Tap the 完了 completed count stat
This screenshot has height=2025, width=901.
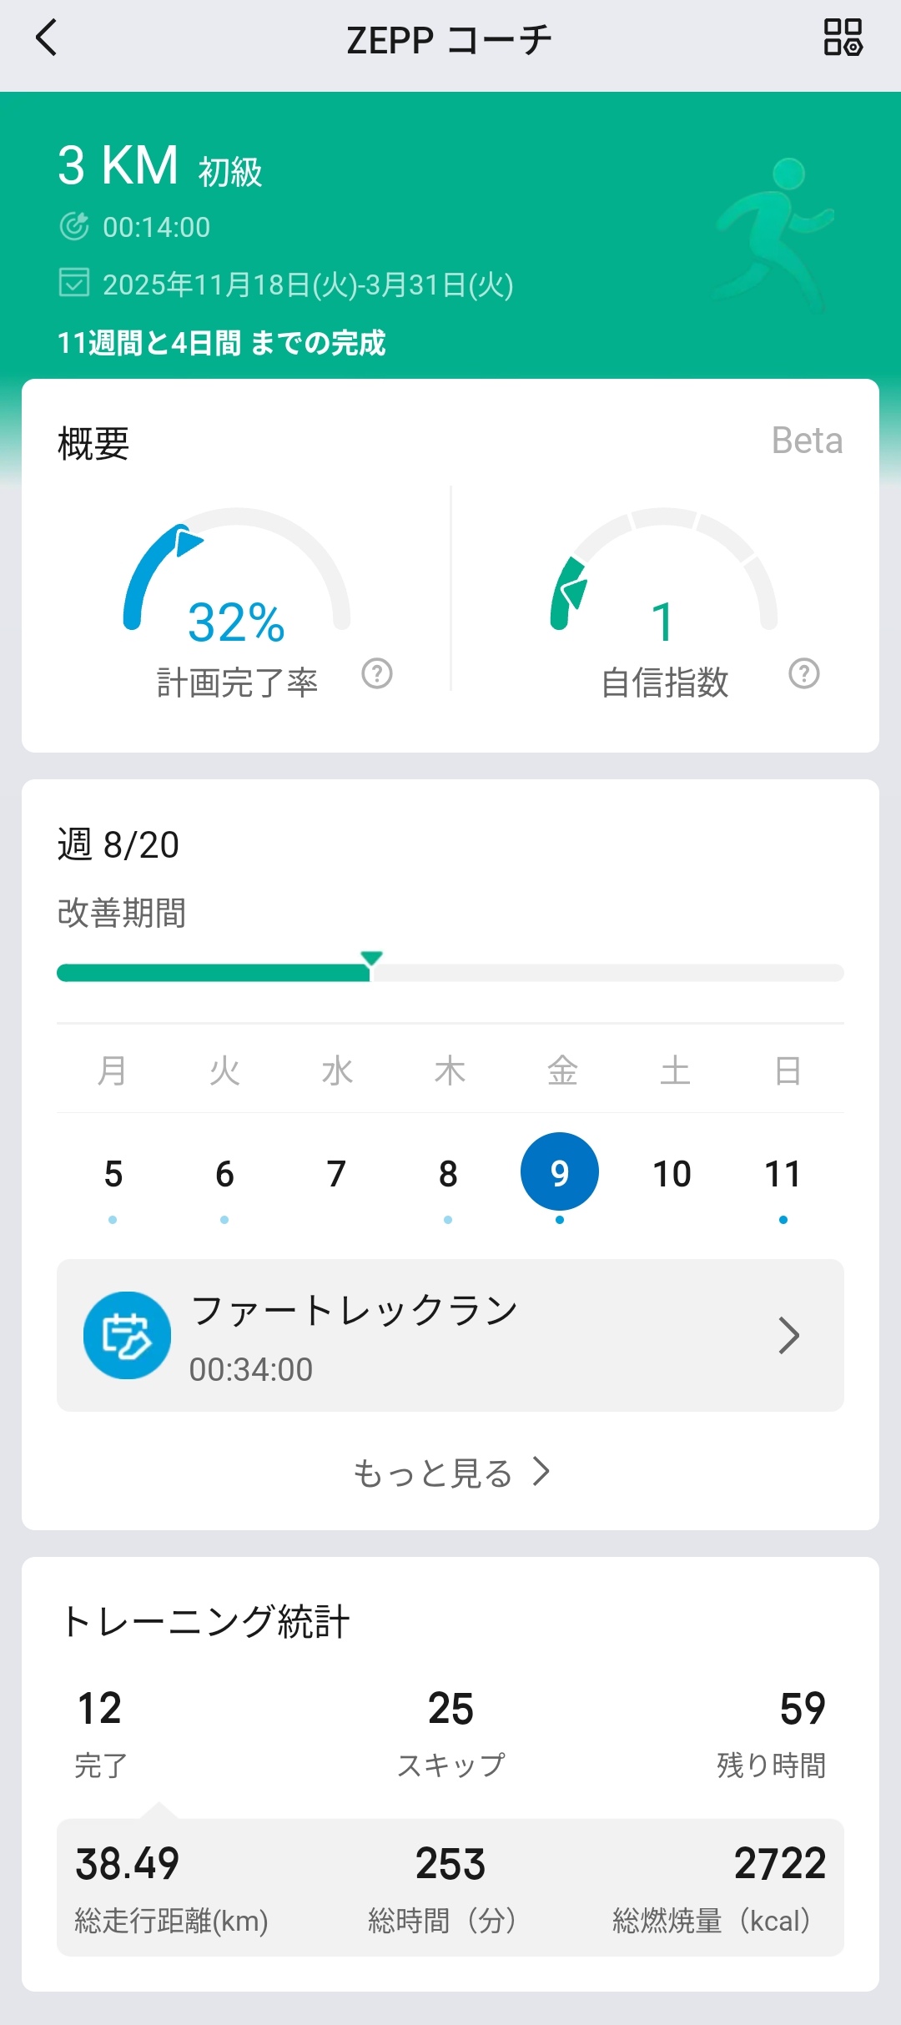point(100,1732)
